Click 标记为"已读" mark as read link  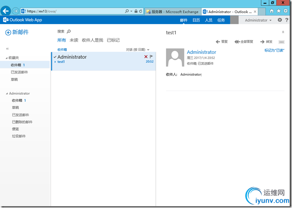[274, 50]
